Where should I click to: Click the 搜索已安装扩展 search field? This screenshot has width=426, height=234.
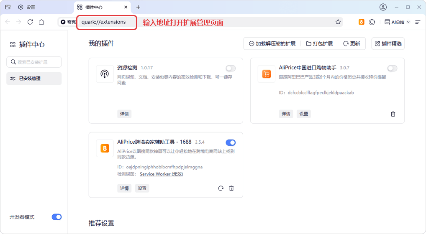(34, 62)
